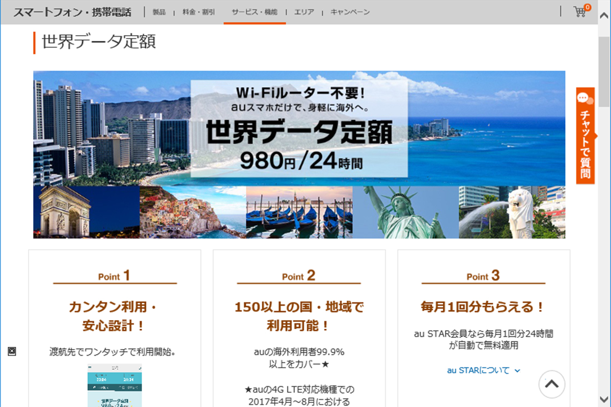
Task: Open the チャットで質問 side tab
Action: tap(585, 142)
